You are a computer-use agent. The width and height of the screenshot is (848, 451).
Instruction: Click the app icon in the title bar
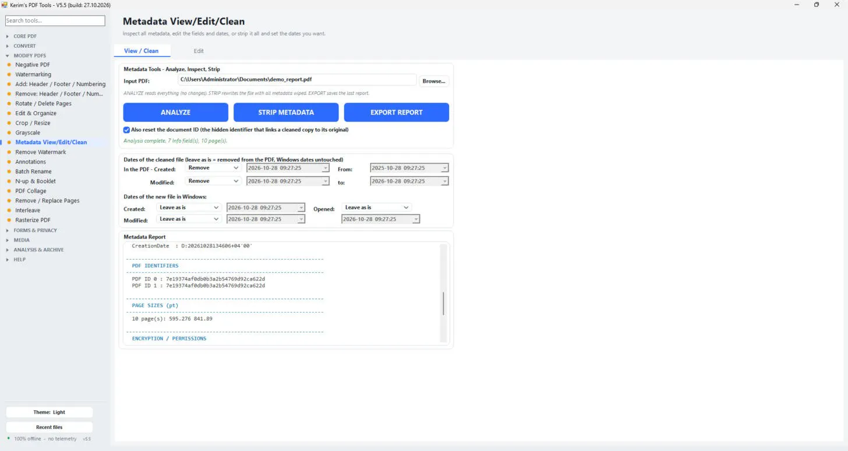coord(5,5)
